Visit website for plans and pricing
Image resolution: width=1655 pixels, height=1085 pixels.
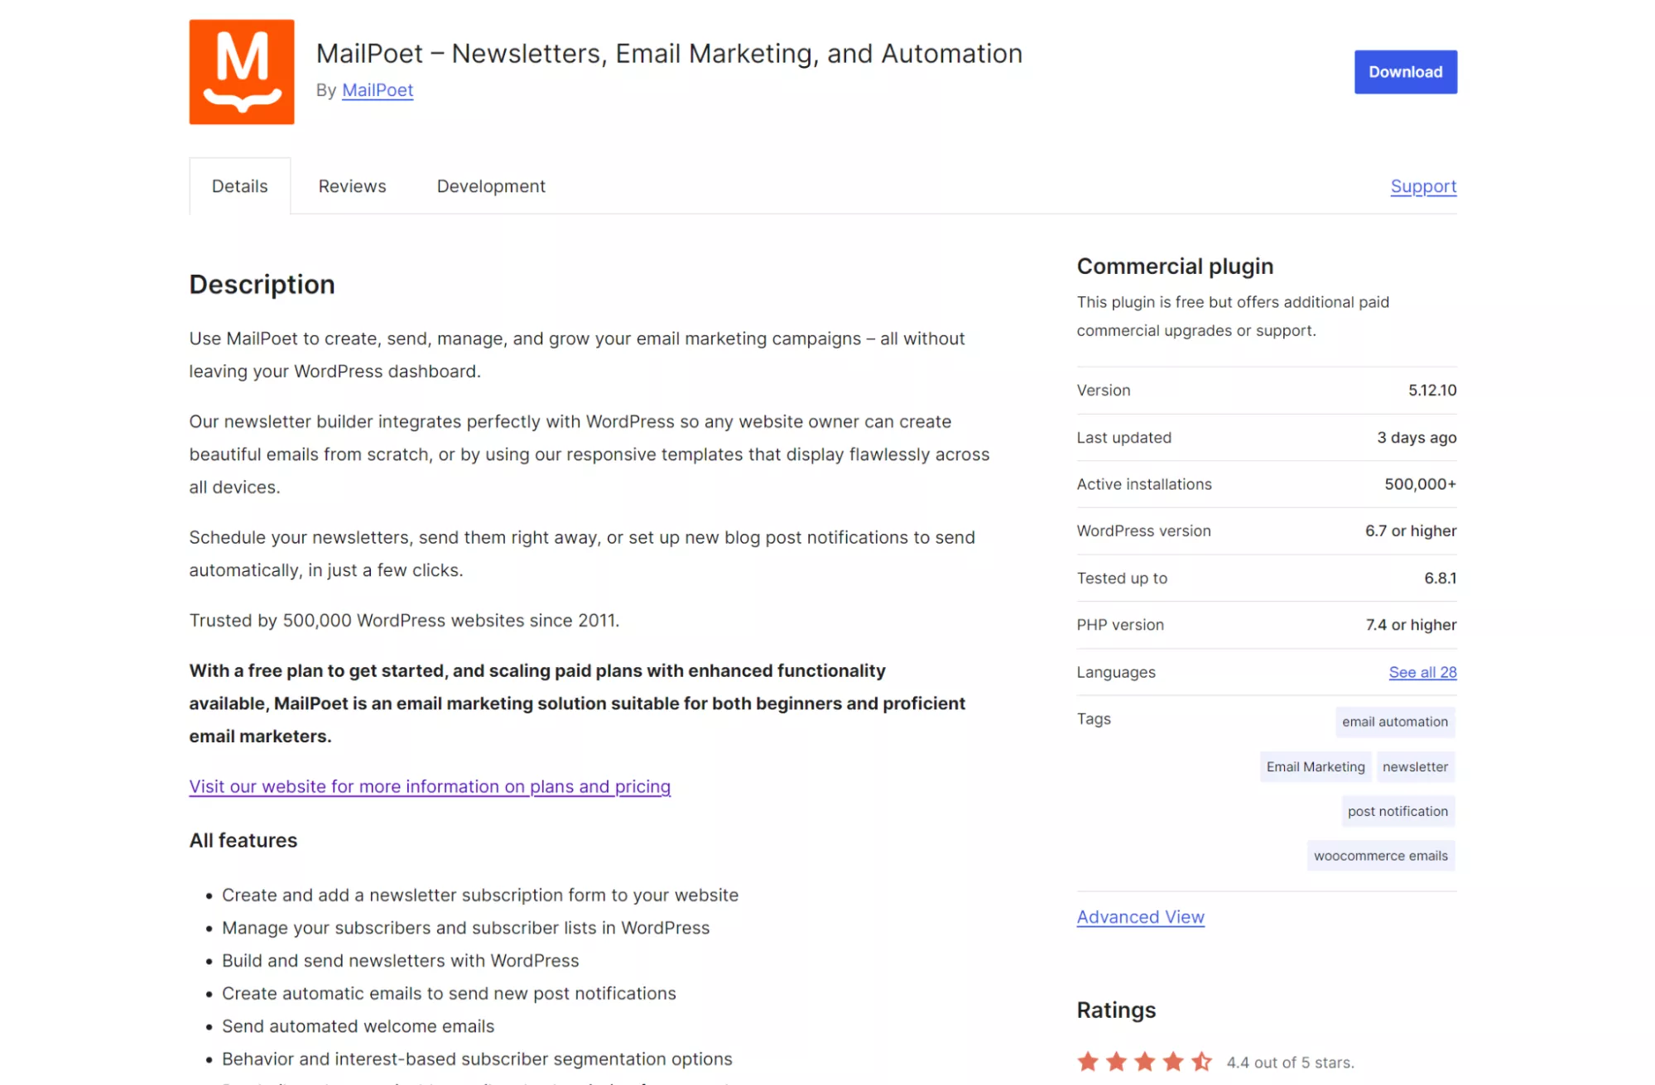click(430, 786)
